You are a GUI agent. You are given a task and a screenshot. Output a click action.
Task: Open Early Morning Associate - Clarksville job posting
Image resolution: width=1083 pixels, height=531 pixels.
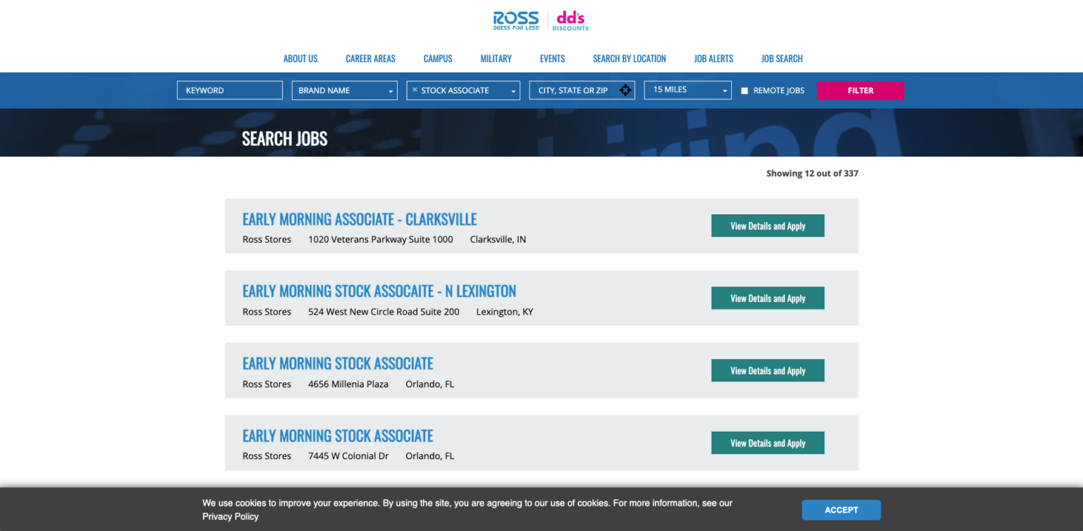tap(360, 219)
